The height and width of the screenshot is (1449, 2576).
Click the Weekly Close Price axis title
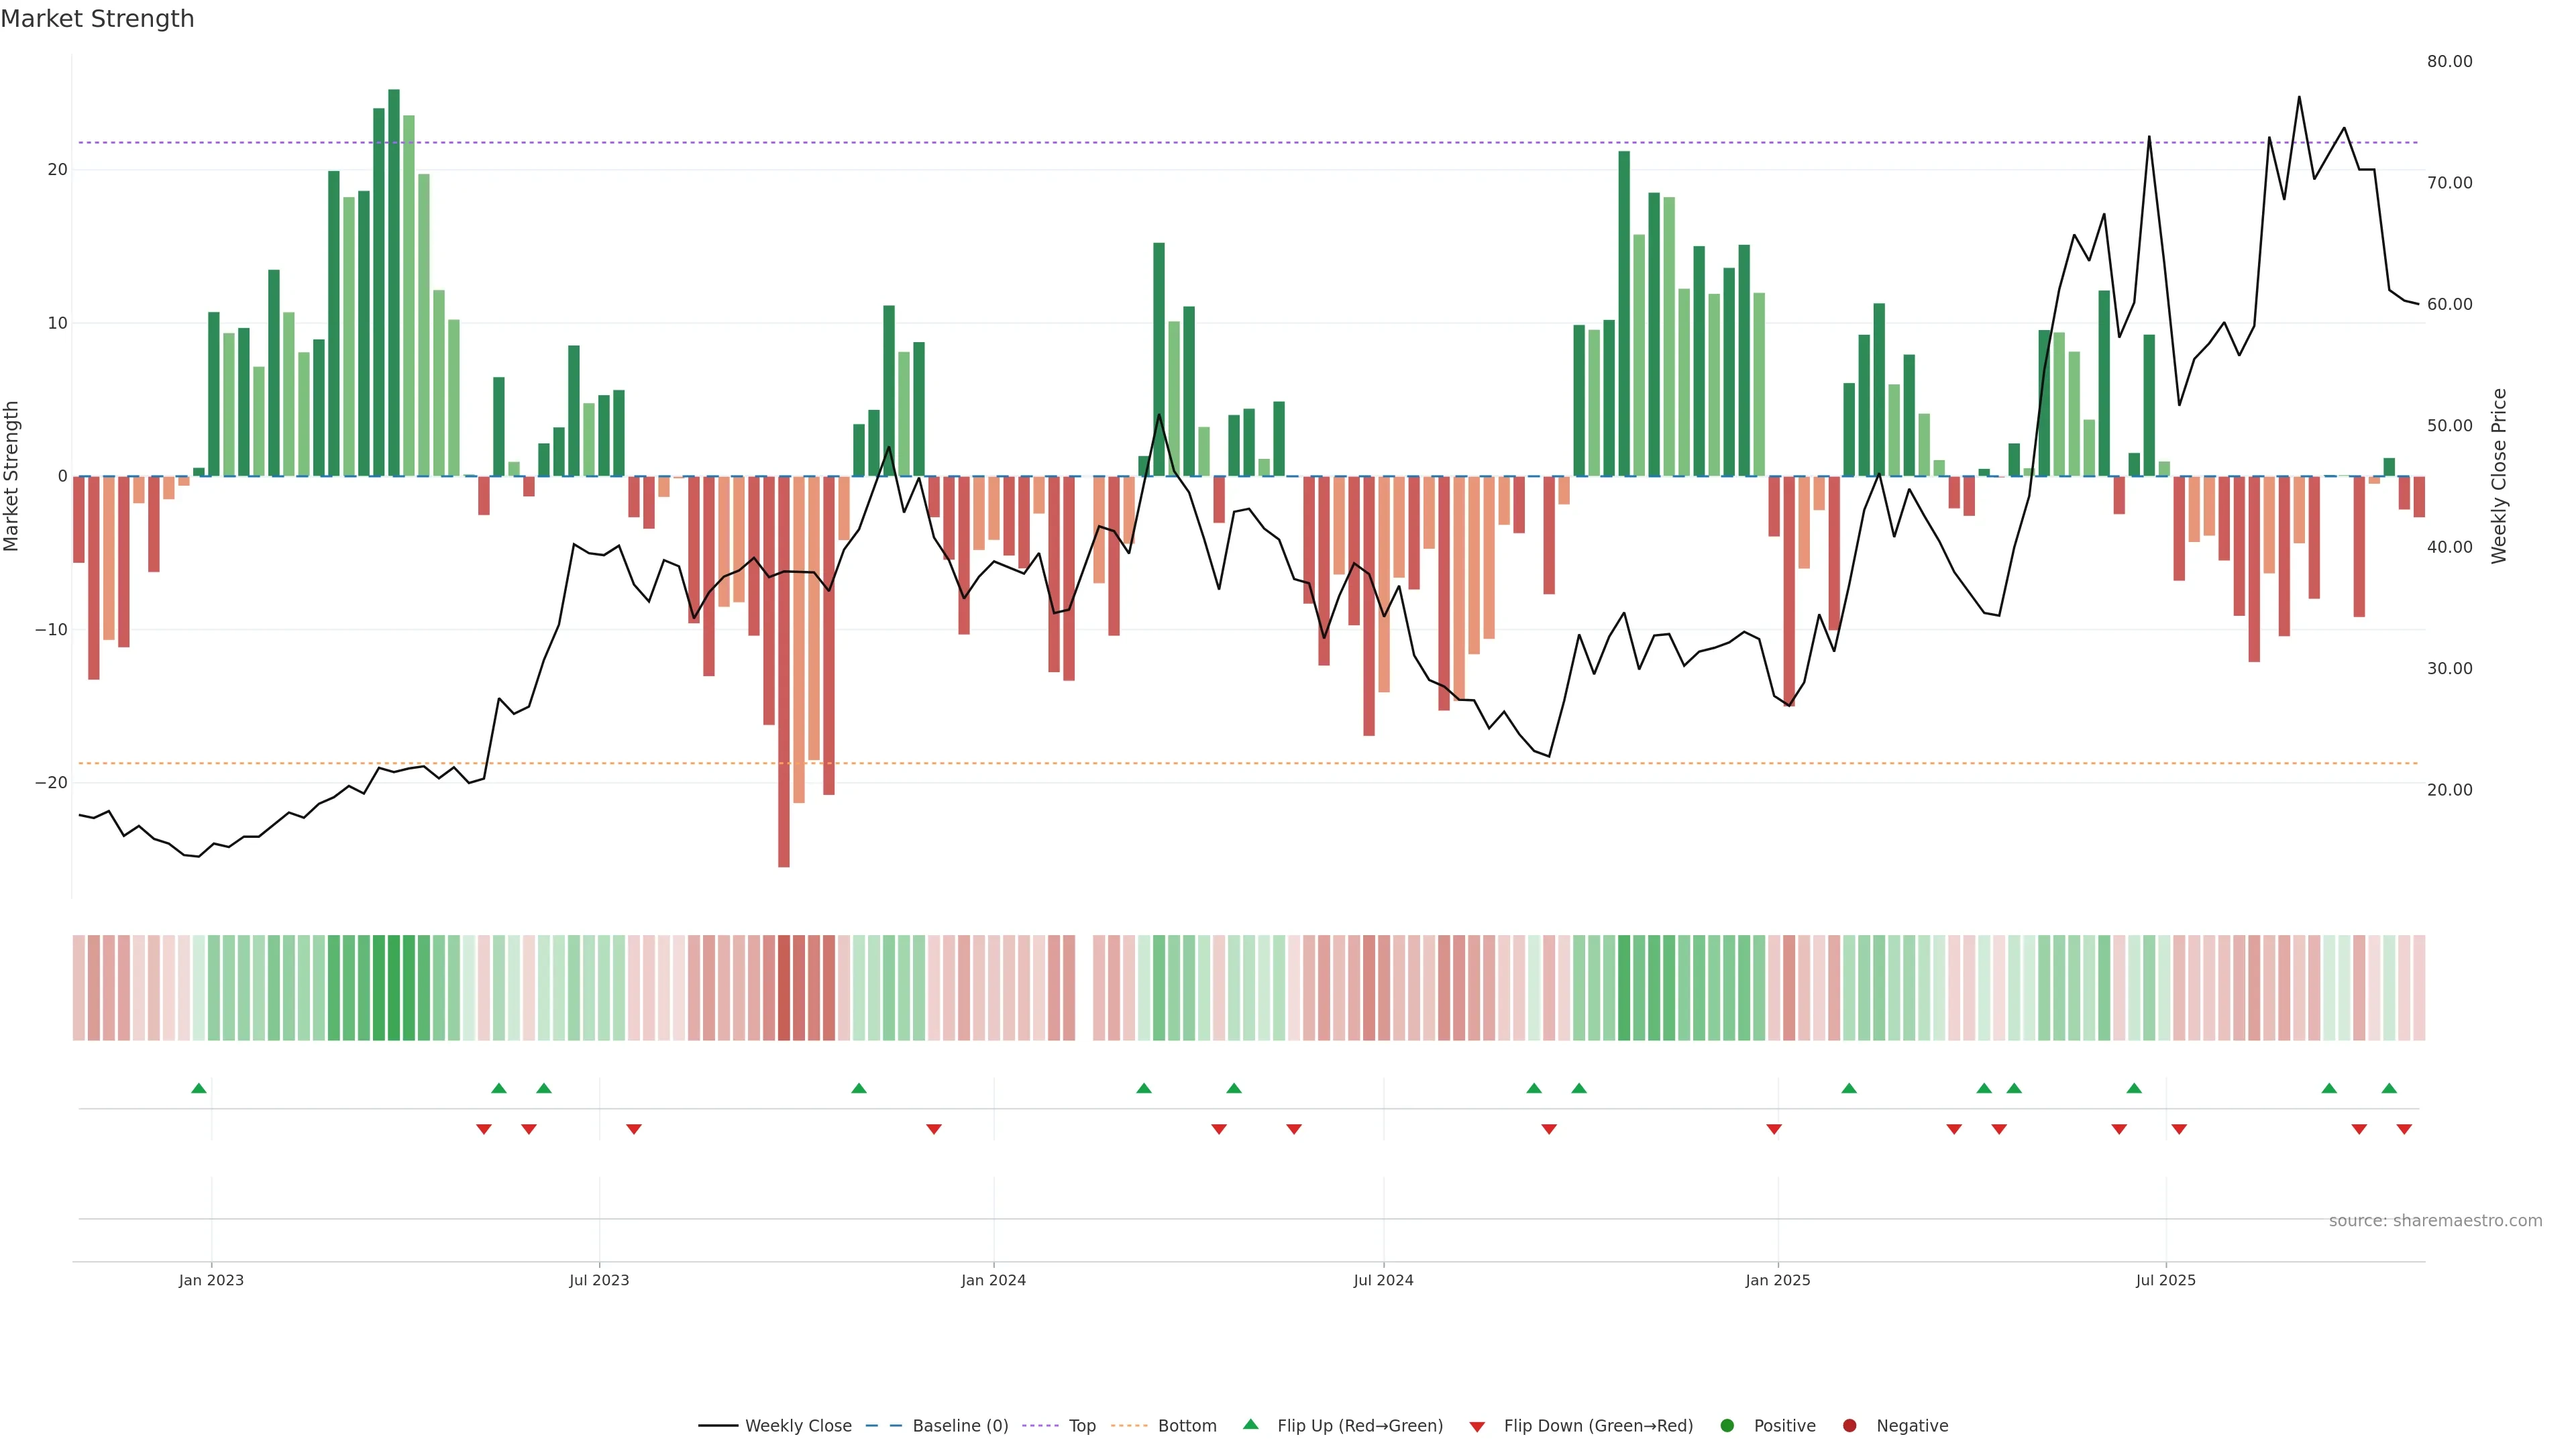click(x=2499, y=476)
